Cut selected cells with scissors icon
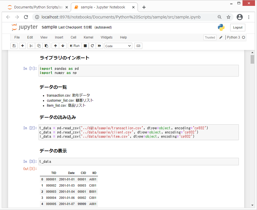Image resolution: width=257 pixels, height=210 pixels. pos(31,46)
